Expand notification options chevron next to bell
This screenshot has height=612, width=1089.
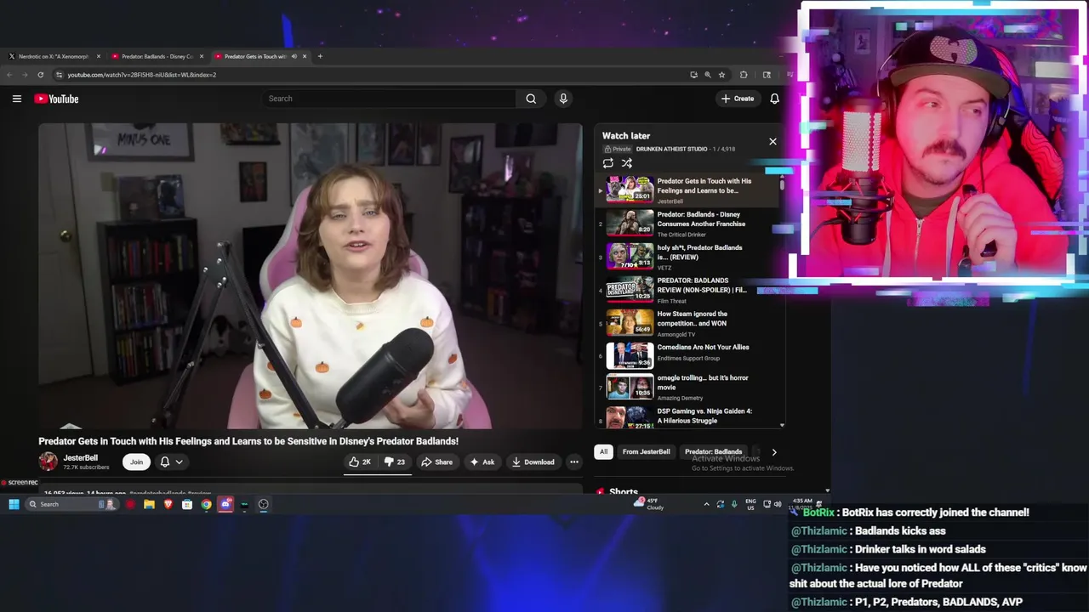(x=179, y=462)
